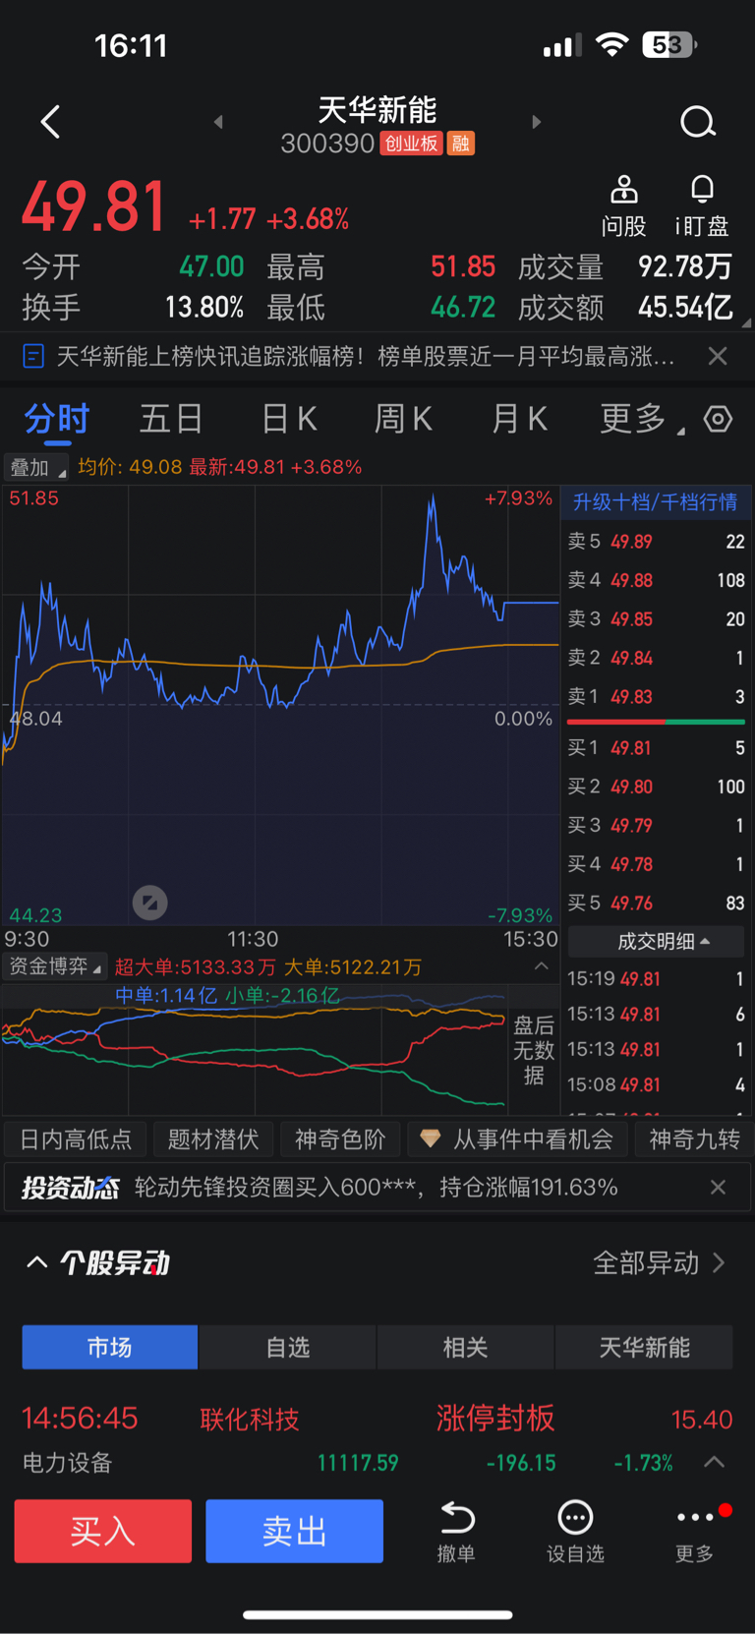Screen dimensions: 755x1634
Task: Open 全部异动 list
Action: (659, 1262)
